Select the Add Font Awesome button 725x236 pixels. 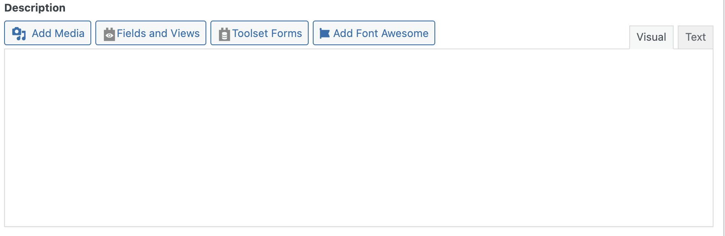pos(374,33)
